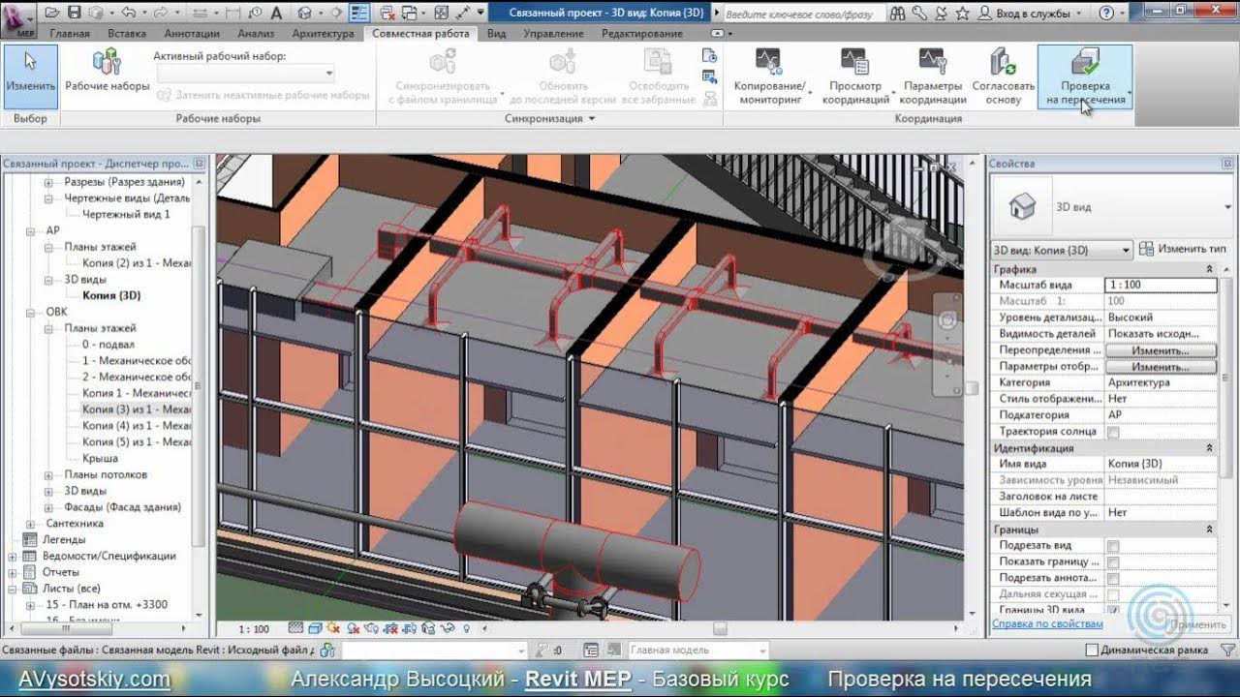Open Просмотр координаций tool
This screenshot has width=1240, height=697.
click(855, 76)
